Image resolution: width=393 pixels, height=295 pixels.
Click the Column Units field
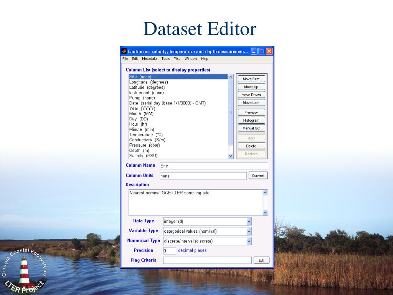(x=203, y=176)
